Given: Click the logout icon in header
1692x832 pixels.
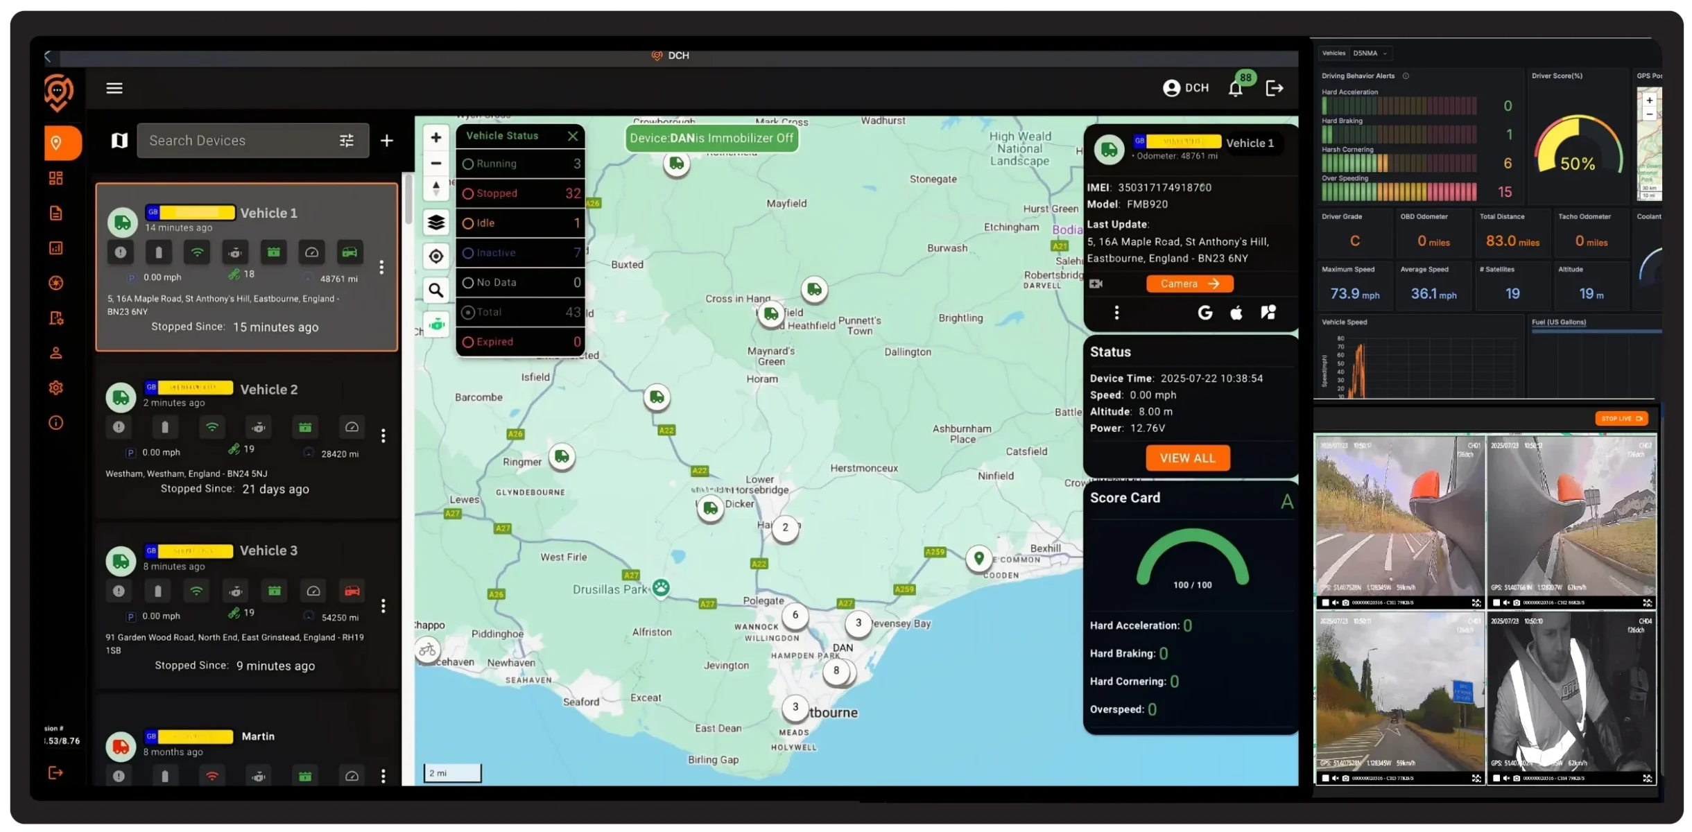Looking at the screenshot, I should 1275,88.
